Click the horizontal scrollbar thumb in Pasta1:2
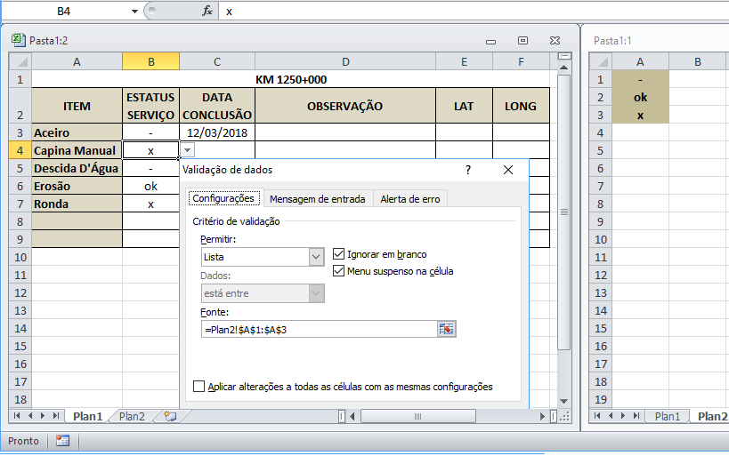Viewport: 729px width, 456px height. pyautogui.click(x=418, y=416)
